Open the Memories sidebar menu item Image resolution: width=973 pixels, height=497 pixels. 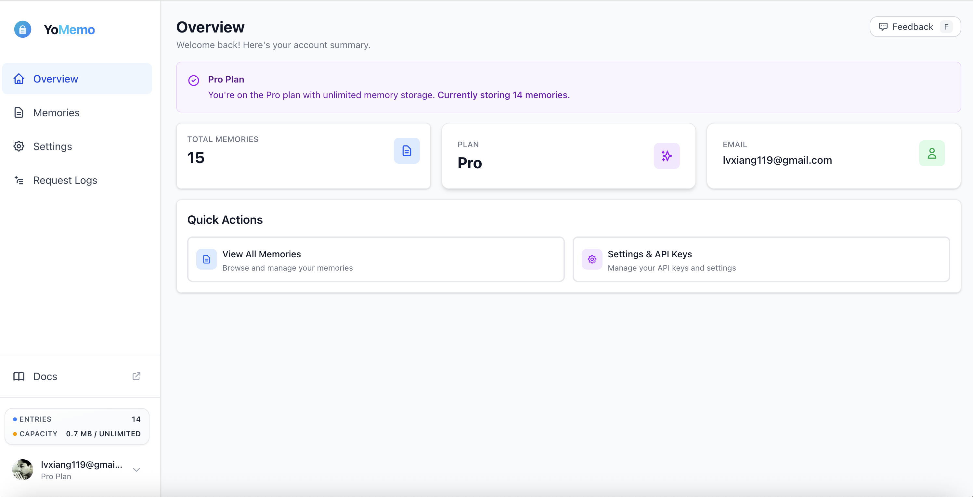pos(56,112)
